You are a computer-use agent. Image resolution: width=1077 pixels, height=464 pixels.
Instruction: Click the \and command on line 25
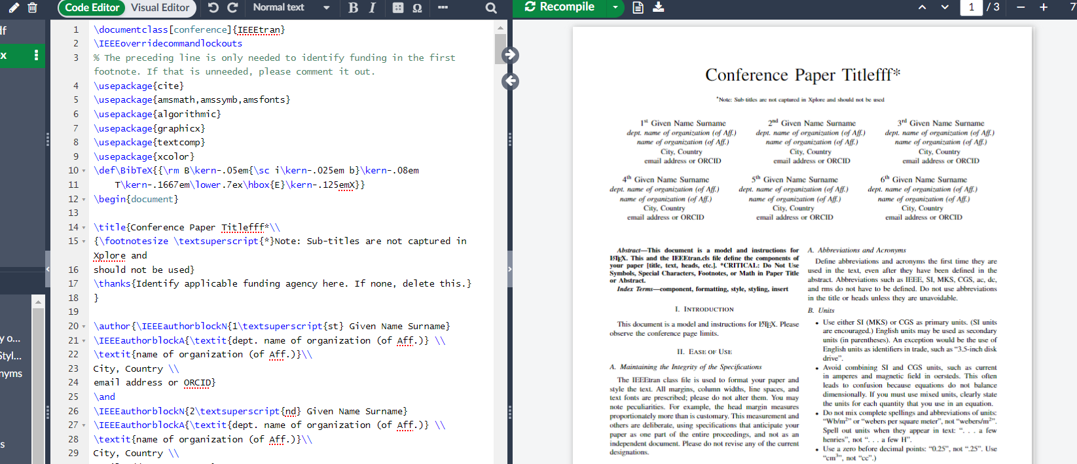tap(104, 397)
